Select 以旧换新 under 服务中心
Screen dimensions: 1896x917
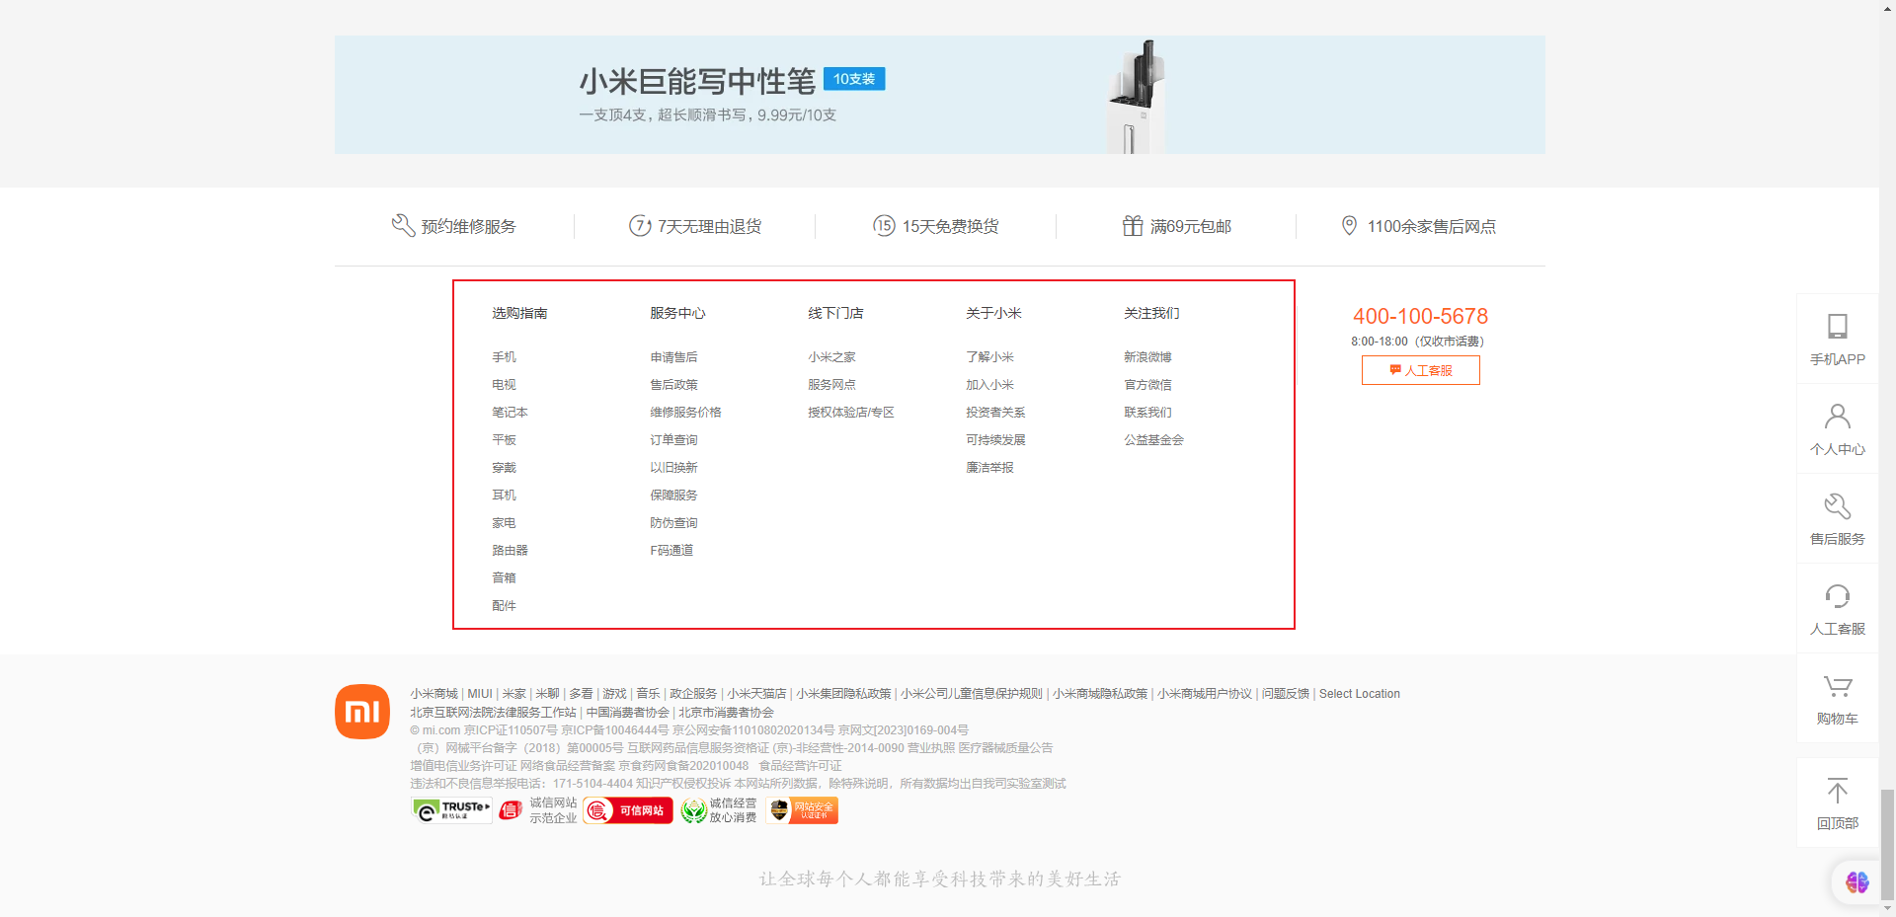tap(673, 467)
